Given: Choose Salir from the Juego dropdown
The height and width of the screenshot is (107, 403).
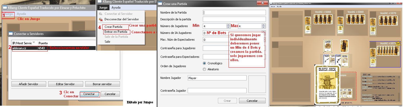Looking at the screenshot, I should [107, 42].
